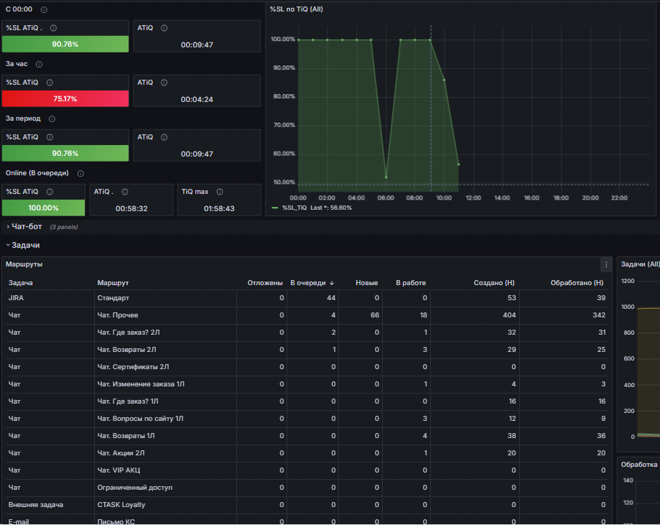Click info icon beside "TiQ max" label
Screen dimensions: 660x525
(219, 192)
